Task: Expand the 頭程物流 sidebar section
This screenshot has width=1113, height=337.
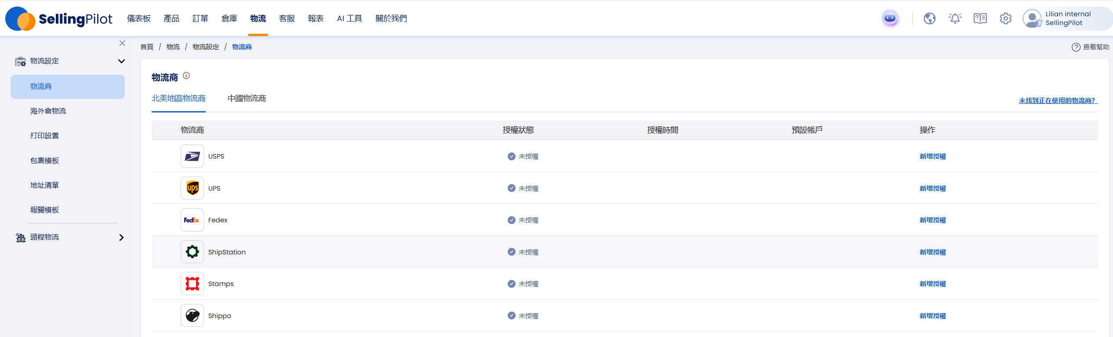Action: (x=121, y=237)
